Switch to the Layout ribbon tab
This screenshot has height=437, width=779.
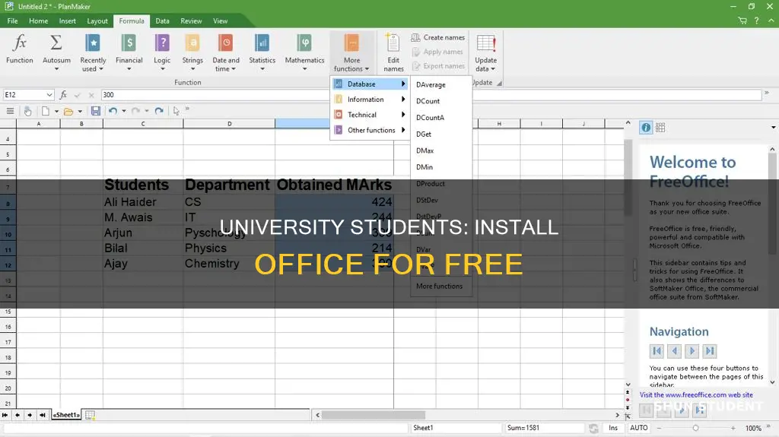(x=97, y=21)
